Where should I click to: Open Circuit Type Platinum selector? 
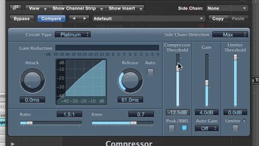click(73, 34)
